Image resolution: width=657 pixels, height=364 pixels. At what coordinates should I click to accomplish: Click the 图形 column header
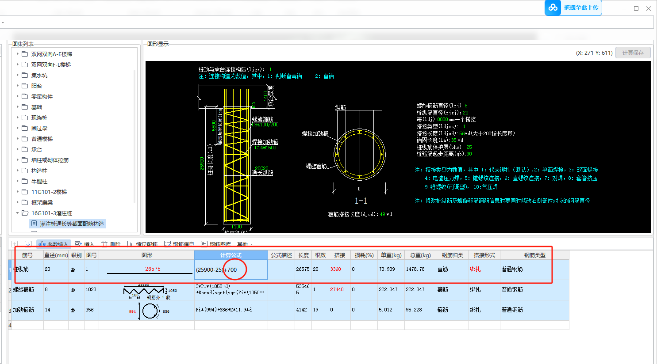(x=146, y=255)
